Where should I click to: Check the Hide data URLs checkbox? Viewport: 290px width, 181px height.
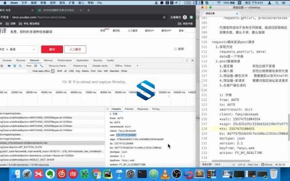tap(30, 71)
